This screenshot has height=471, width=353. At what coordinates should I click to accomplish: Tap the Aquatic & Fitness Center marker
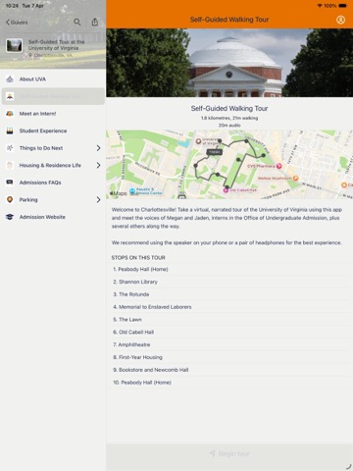tap(132, 191)
